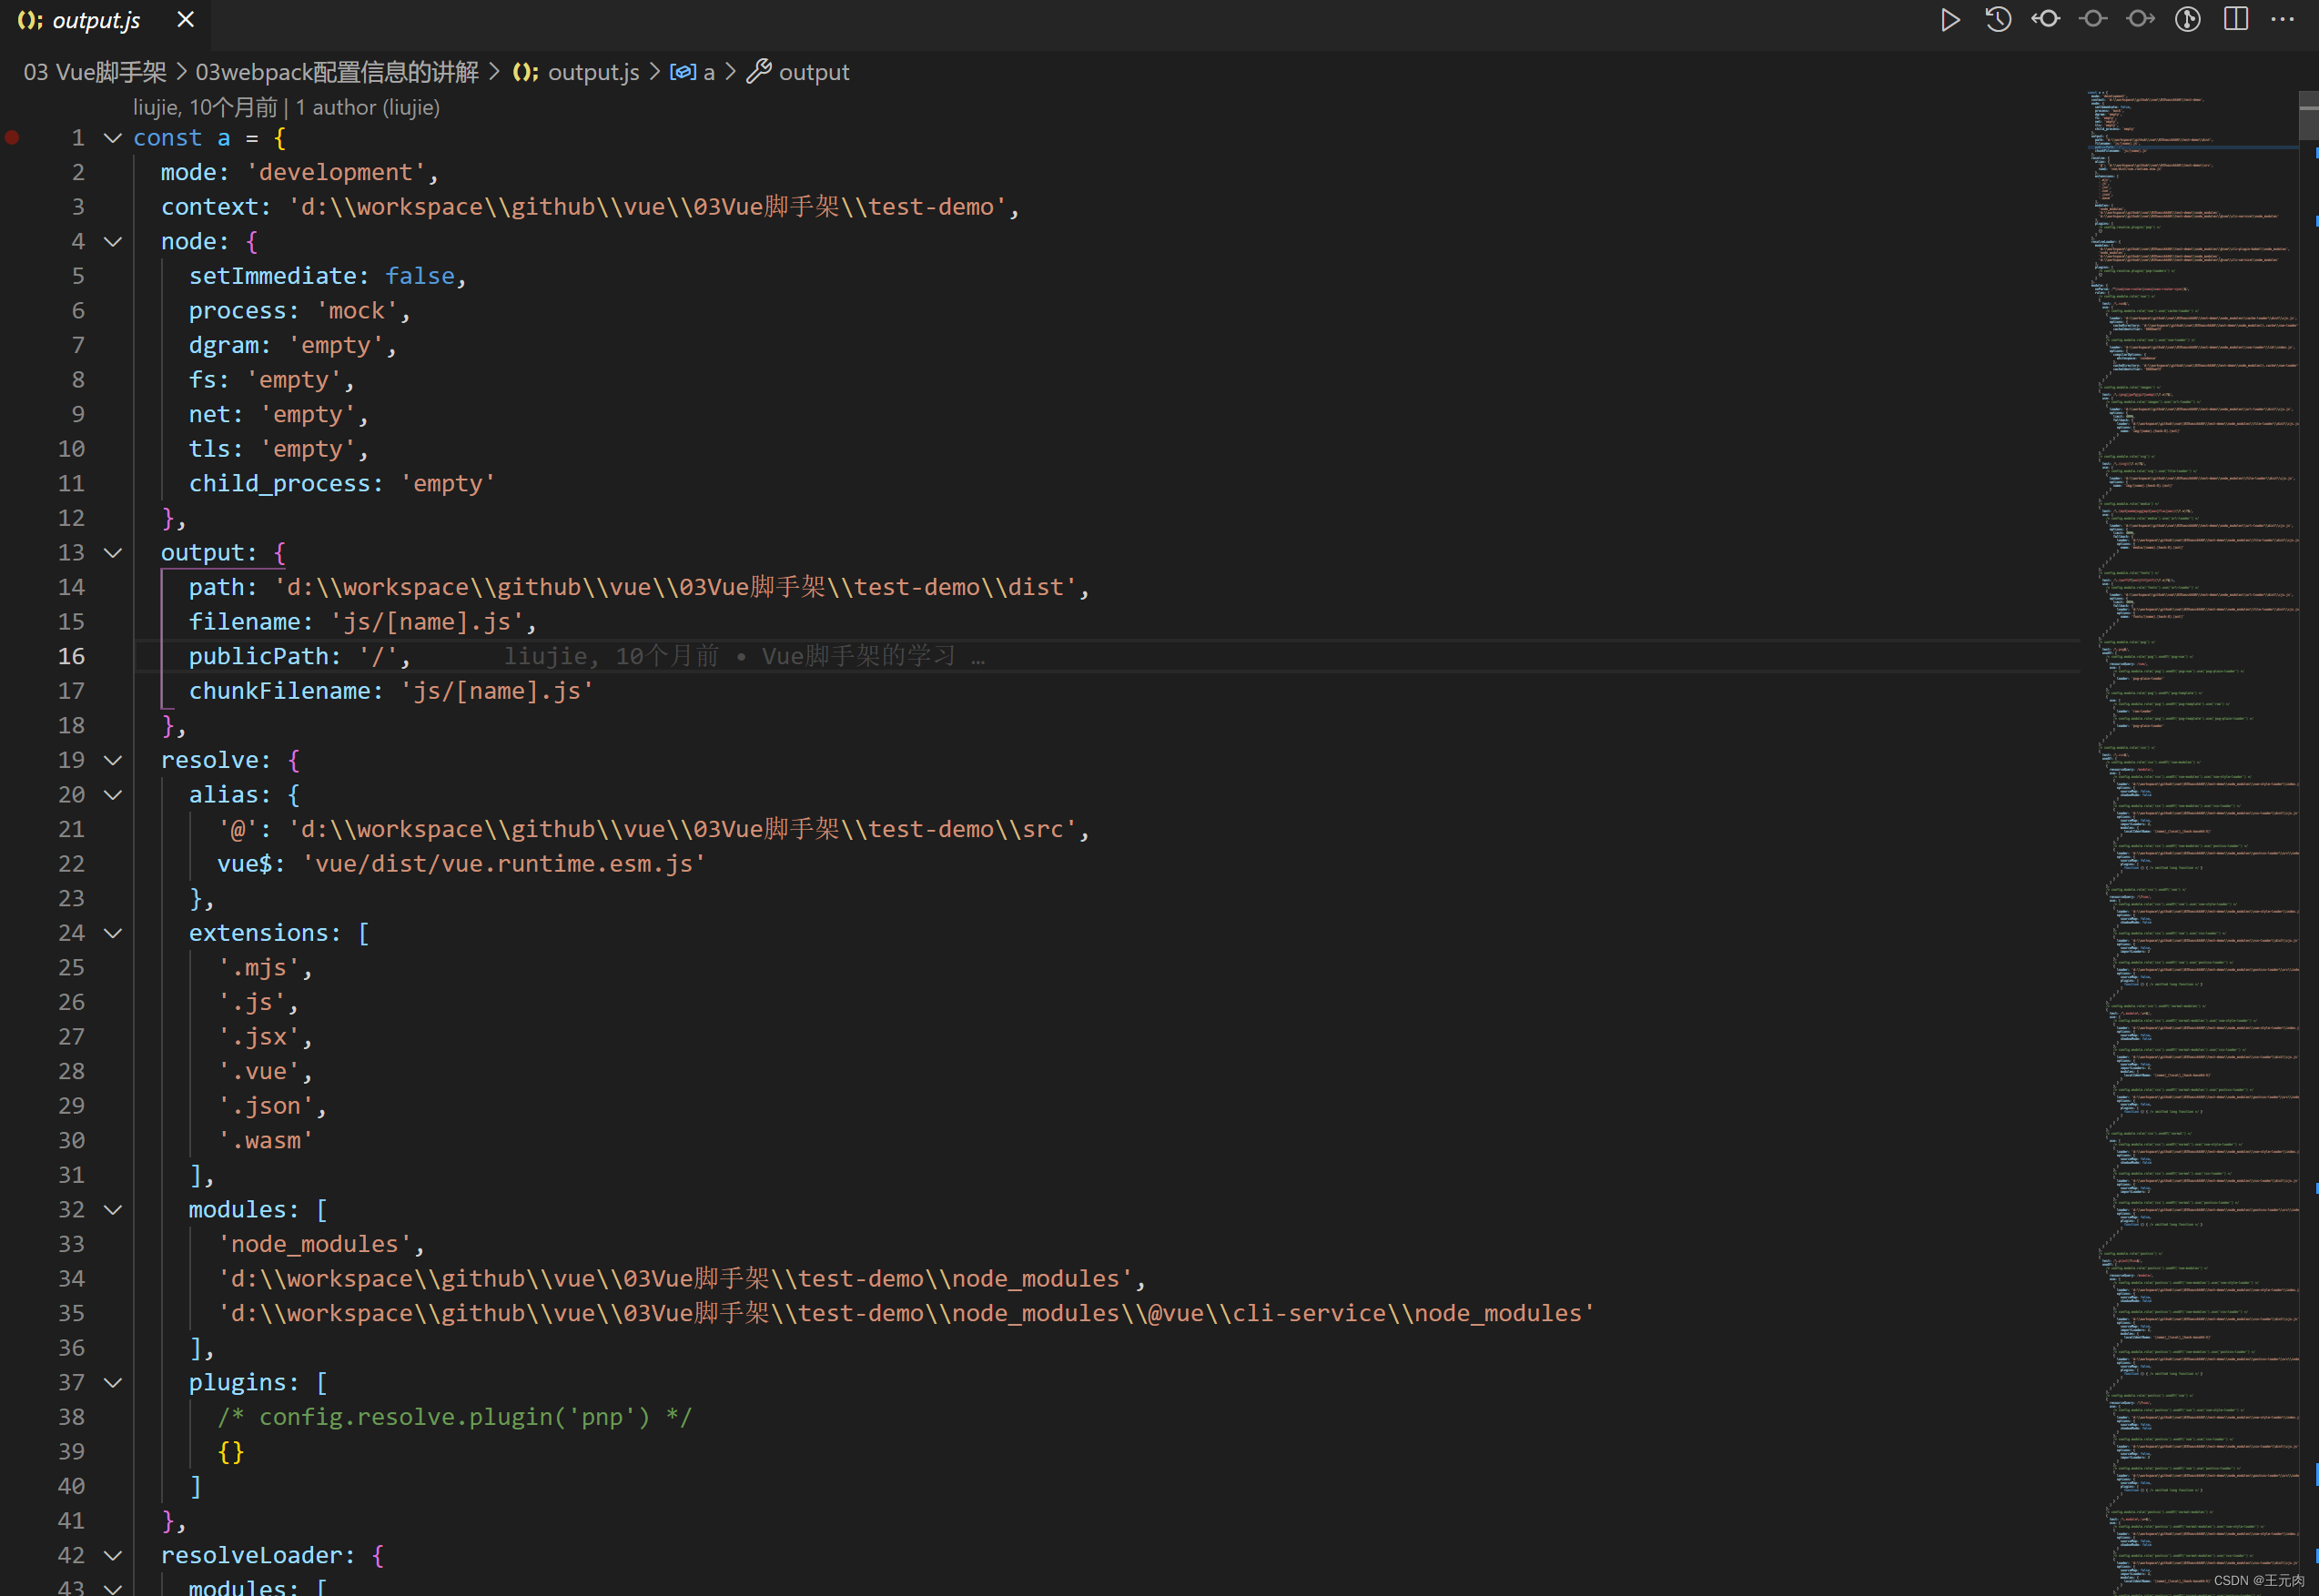Select the output.js editor tab
Screen dimensions: 2319x1596
coord(105,22)
